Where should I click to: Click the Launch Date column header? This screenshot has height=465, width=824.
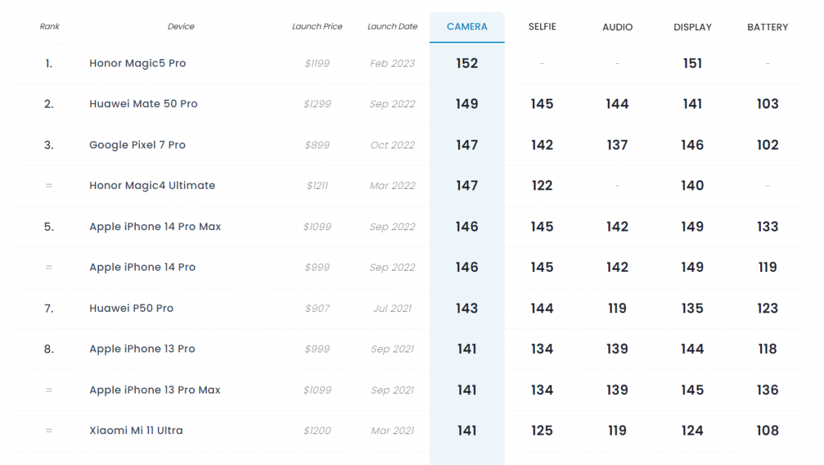click(392, 27)
